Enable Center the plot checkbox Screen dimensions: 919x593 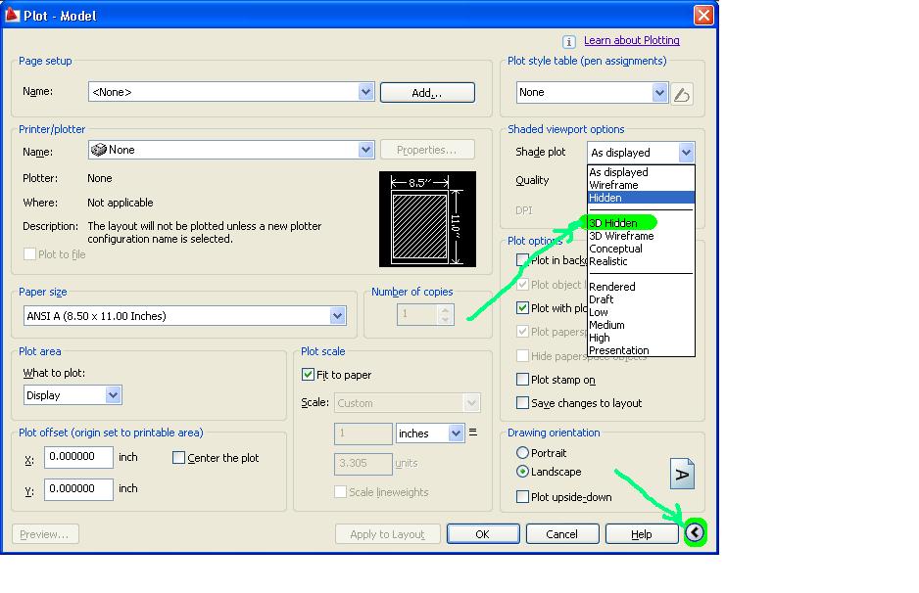[178, 458]
